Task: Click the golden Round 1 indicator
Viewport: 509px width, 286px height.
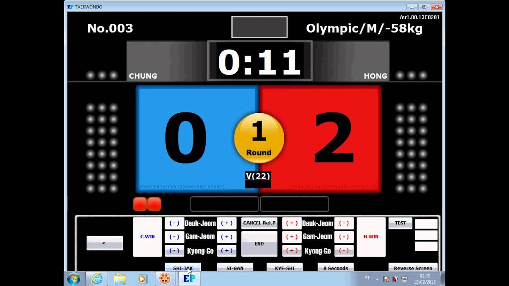Action: tap(259, 138)
